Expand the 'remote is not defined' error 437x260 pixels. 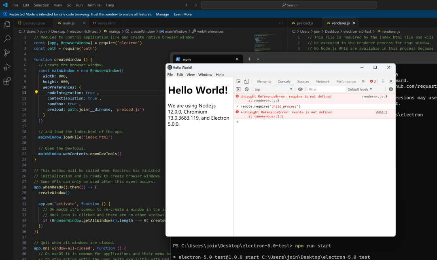click(242, 112)
